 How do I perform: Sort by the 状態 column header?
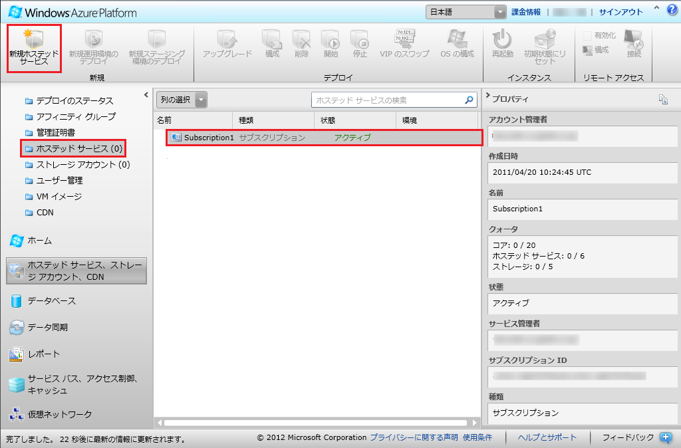point(355,120)
